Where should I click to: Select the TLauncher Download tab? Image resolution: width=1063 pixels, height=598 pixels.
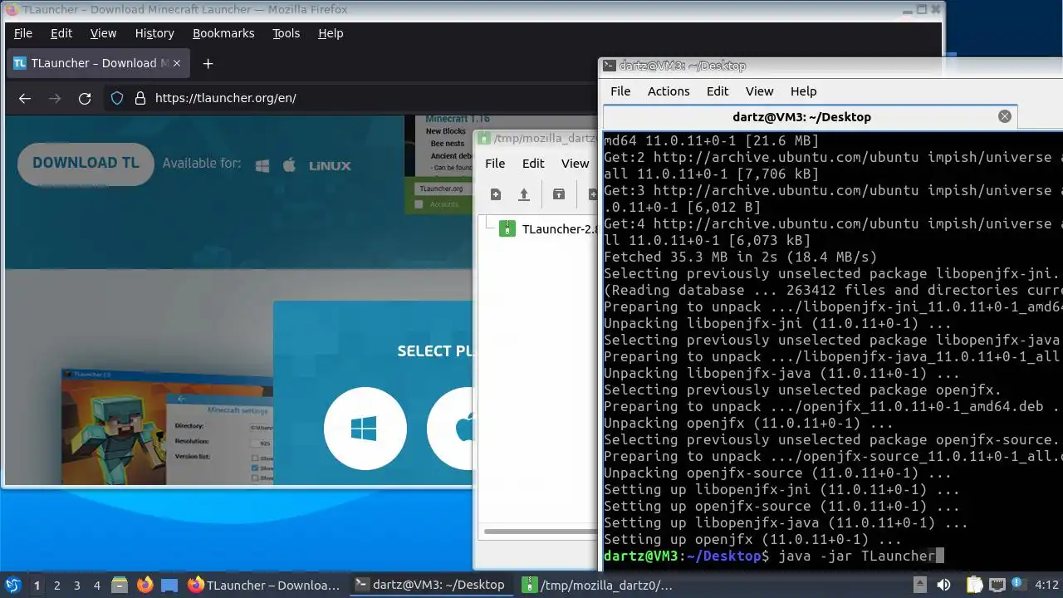coord(98,63)
